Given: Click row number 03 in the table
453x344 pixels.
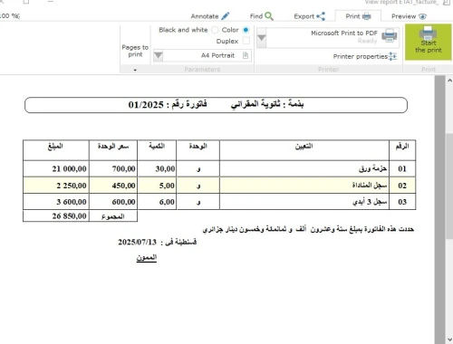Looking at the screenshot, I should coord(402,202).
